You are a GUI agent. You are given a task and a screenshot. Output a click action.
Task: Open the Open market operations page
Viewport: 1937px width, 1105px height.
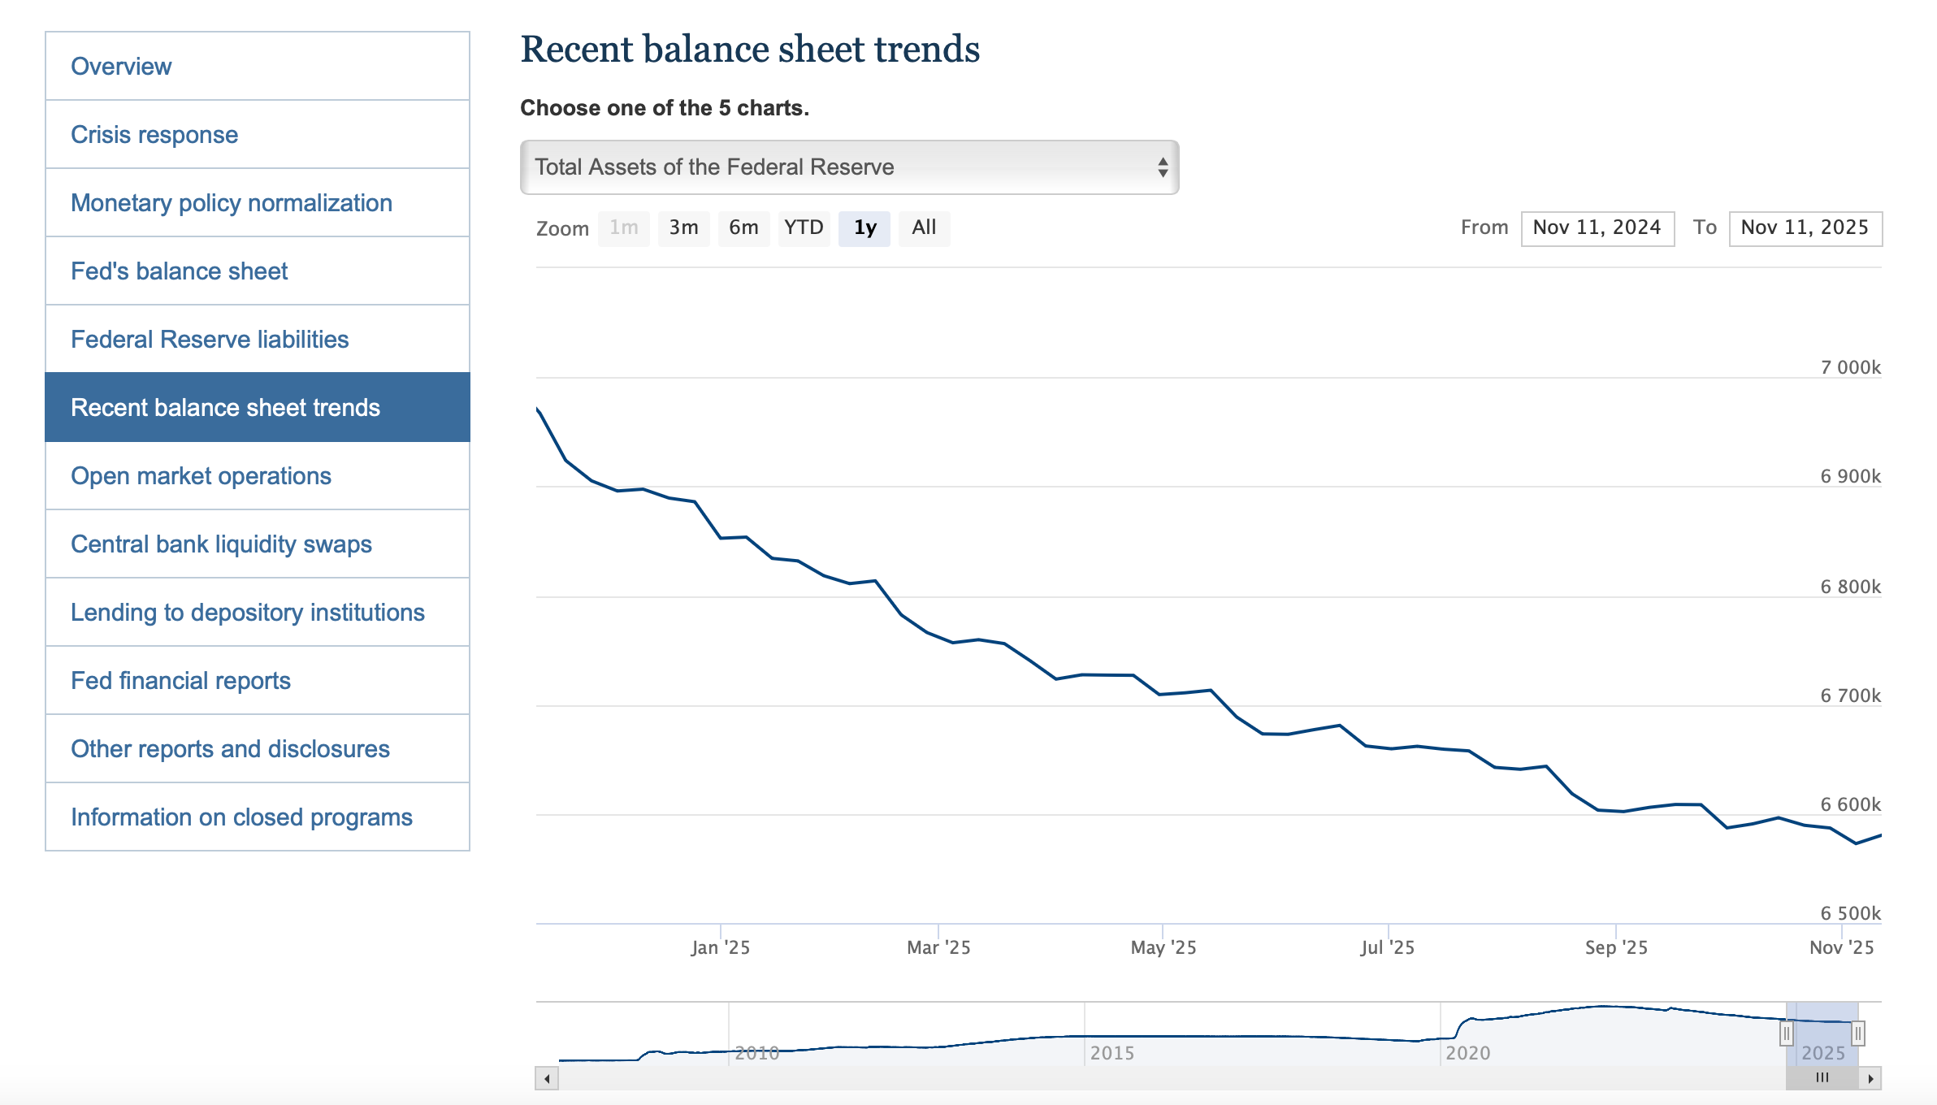[x=201, y=476]
